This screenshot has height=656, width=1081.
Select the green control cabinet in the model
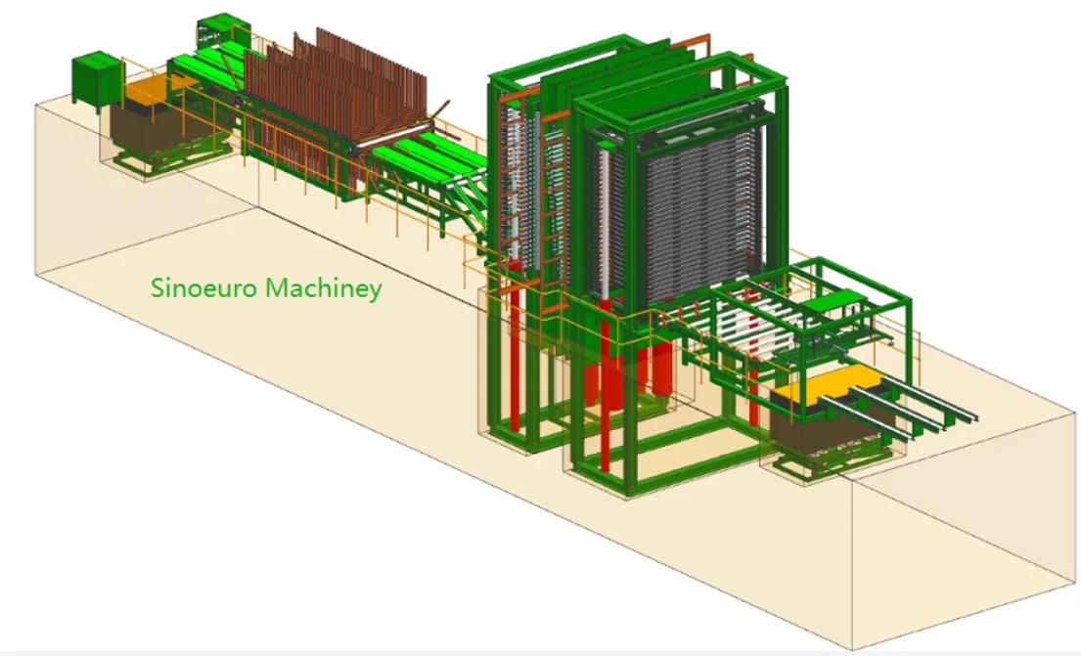pos(96,78)
